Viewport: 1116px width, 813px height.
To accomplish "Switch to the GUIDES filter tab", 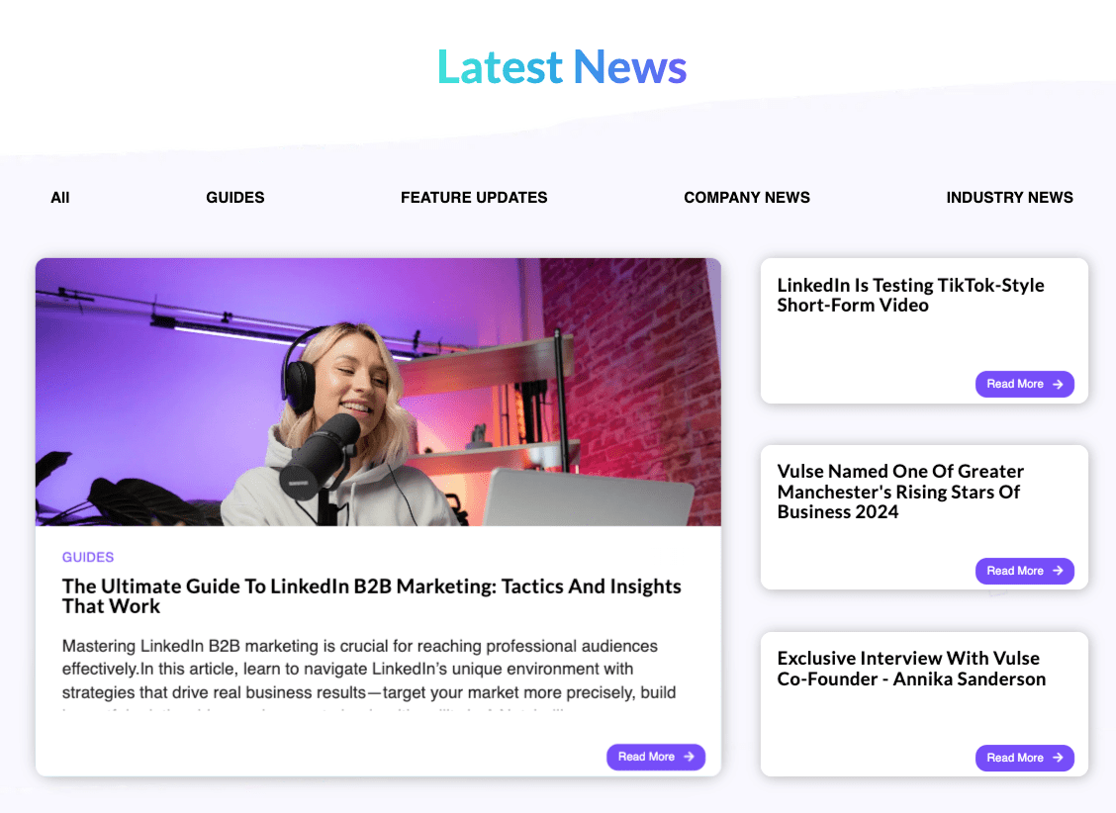I will click(x=235, y=198).
